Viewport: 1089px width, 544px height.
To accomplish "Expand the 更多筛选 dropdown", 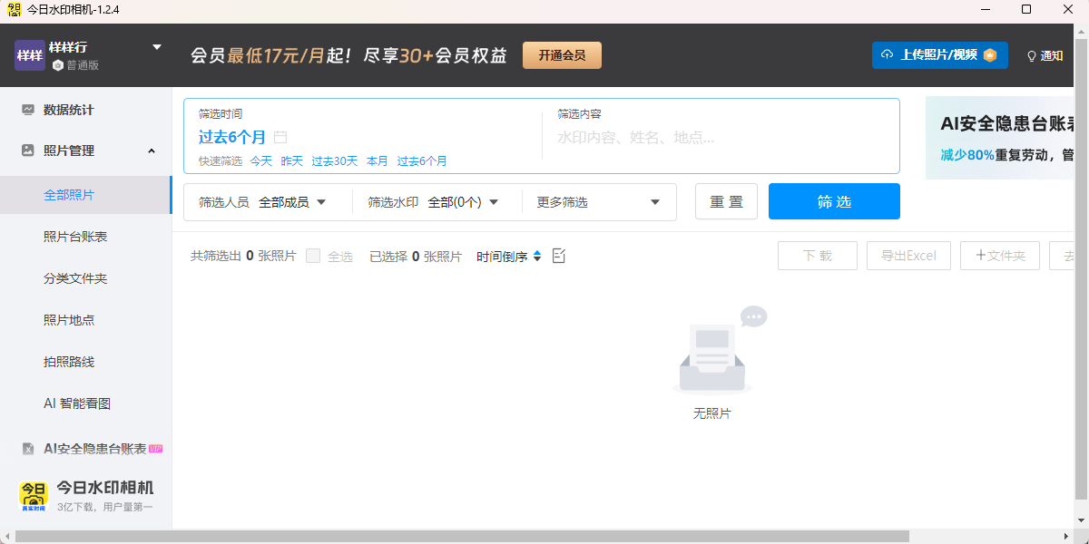I will point(599,202).
